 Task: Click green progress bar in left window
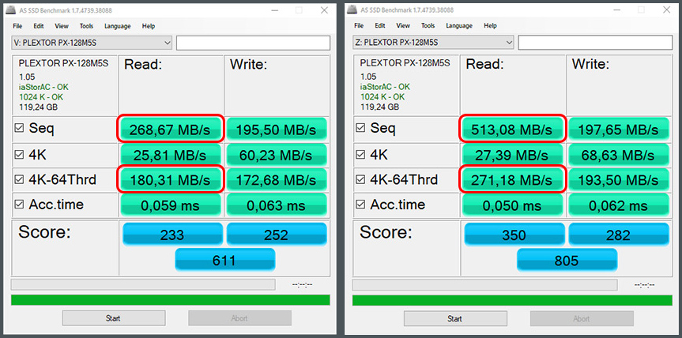coord(171,300)
